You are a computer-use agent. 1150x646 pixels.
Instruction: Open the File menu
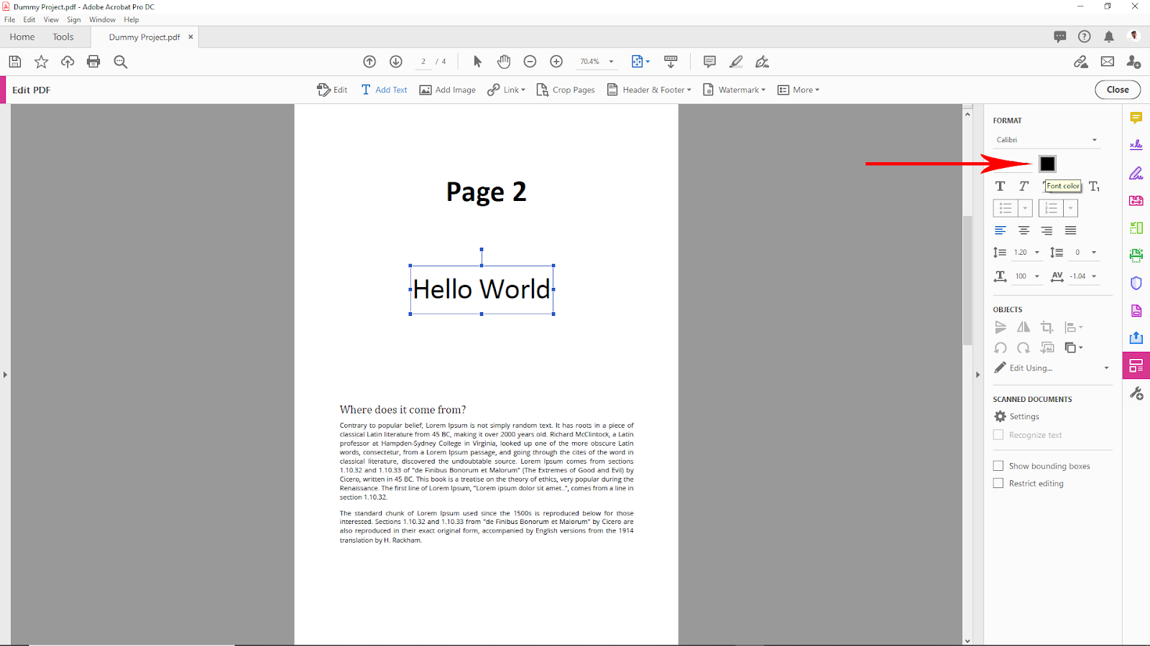click(9, 19)
